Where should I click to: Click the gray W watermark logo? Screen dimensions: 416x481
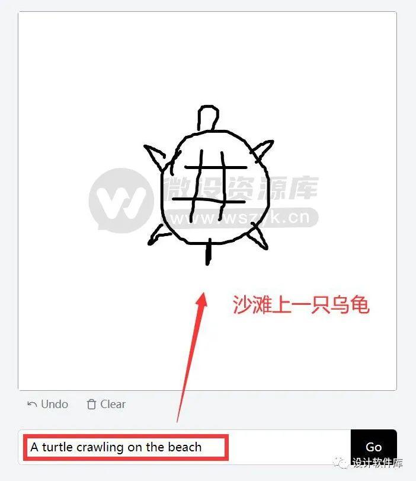click(x=121, y=200)
